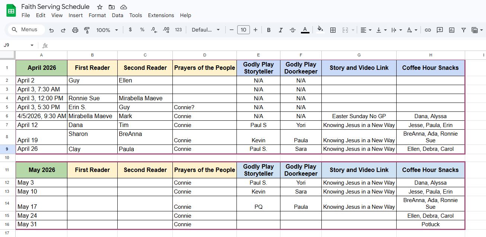Open the horizontal align dropdown

point(366,30)
